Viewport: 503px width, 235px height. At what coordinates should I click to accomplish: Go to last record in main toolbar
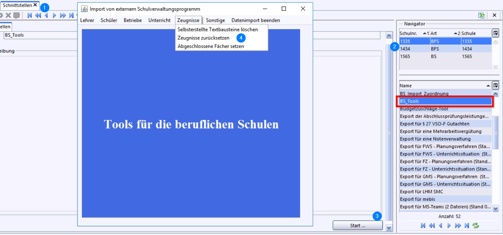(71, 15)
